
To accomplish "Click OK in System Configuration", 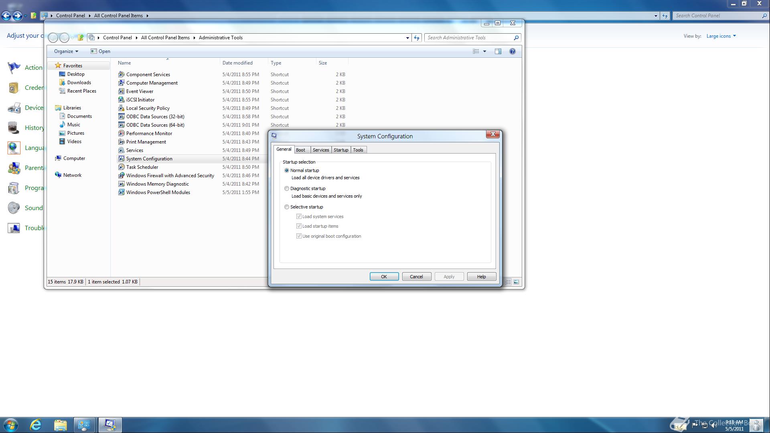I will pos(384,277).
